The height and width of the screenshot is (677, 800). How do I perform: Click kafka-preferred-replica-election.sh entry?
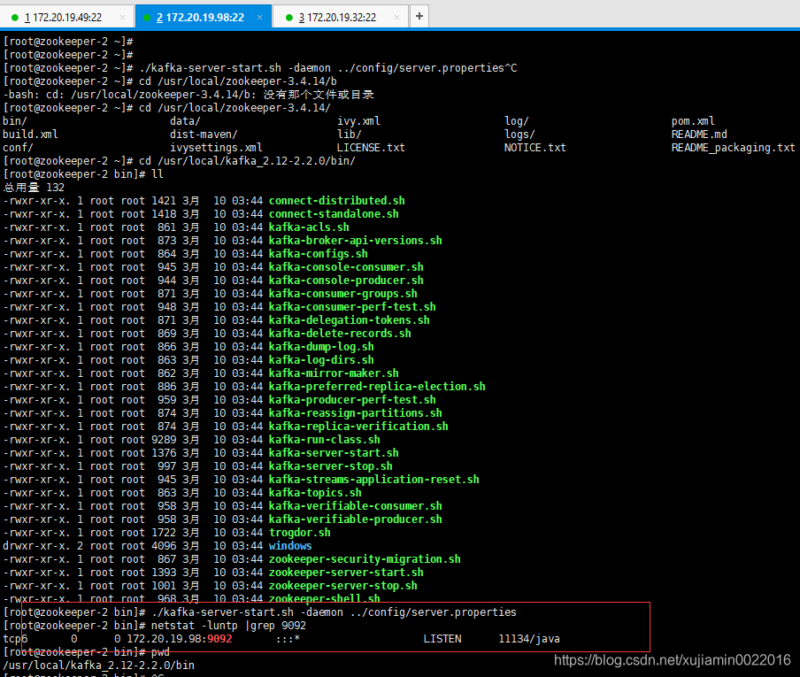click(x=377, y=386)
